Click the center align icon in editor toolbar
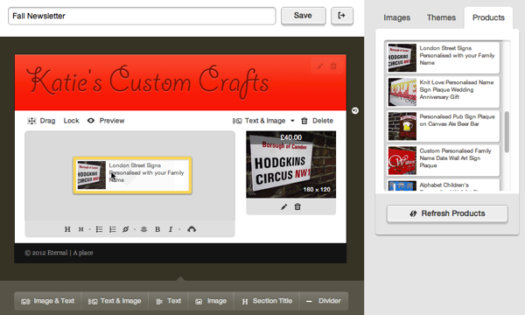Screen dimensions: 525x315 (x=143, y=229)
